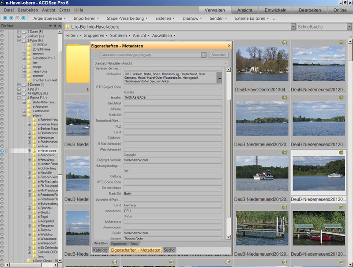Viewport: 353px width, 268px height.
Task: Switch to Entwickeln mode
Action: pos(275,10)
